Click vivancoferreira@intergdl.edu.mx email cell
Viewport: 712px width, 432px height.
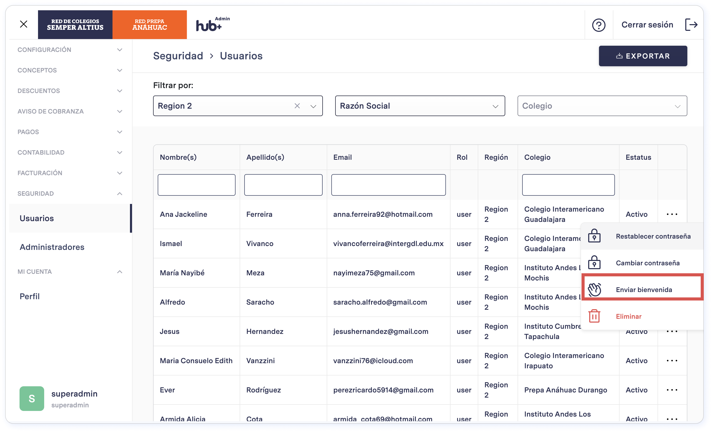(388, 243)
